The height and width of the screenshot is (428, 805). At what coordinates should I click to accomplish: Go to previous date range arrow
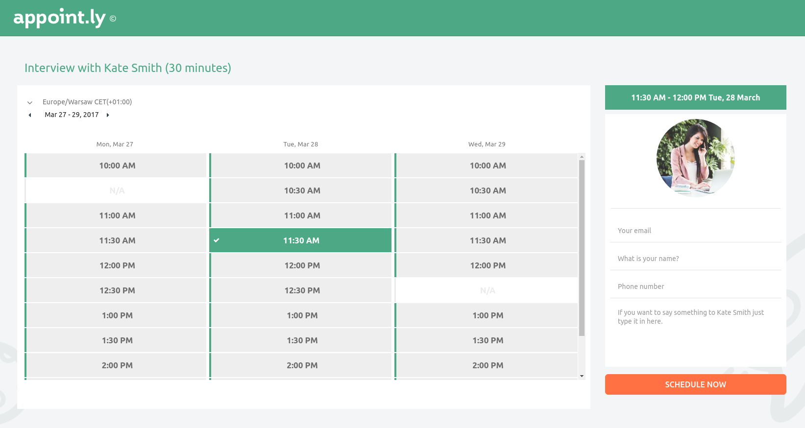[x=30, y=115]
